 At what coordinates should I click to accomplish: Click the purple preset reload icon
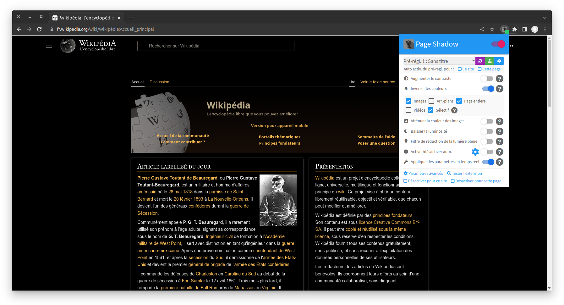[x=480, y=61]
